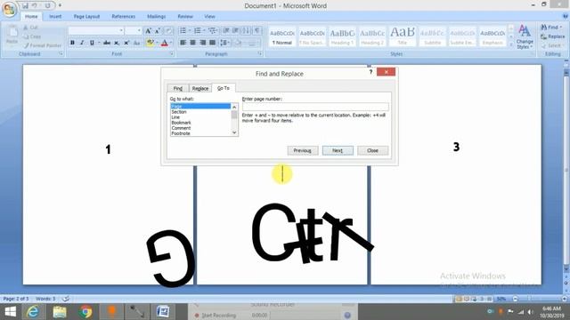
Task: Apply the Heading 1 style
Action: (x=342, y=37)
